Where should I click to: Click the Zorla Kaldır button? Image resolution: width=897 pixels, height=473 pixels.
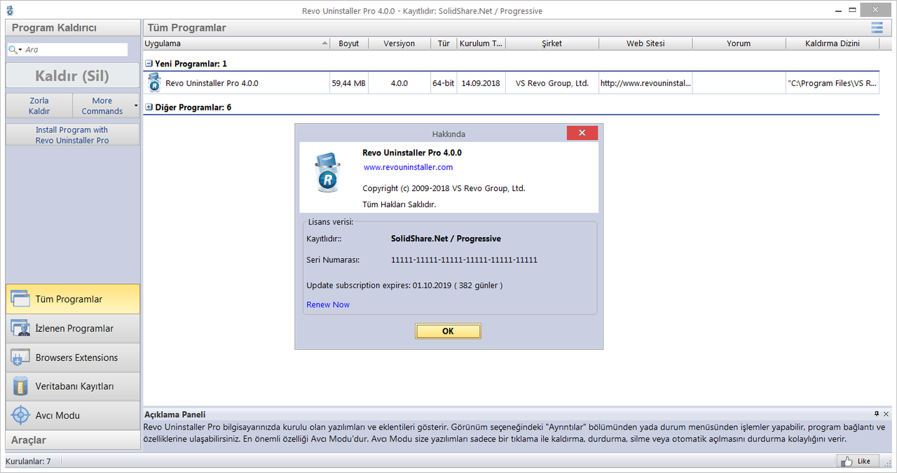coord(39,106)
